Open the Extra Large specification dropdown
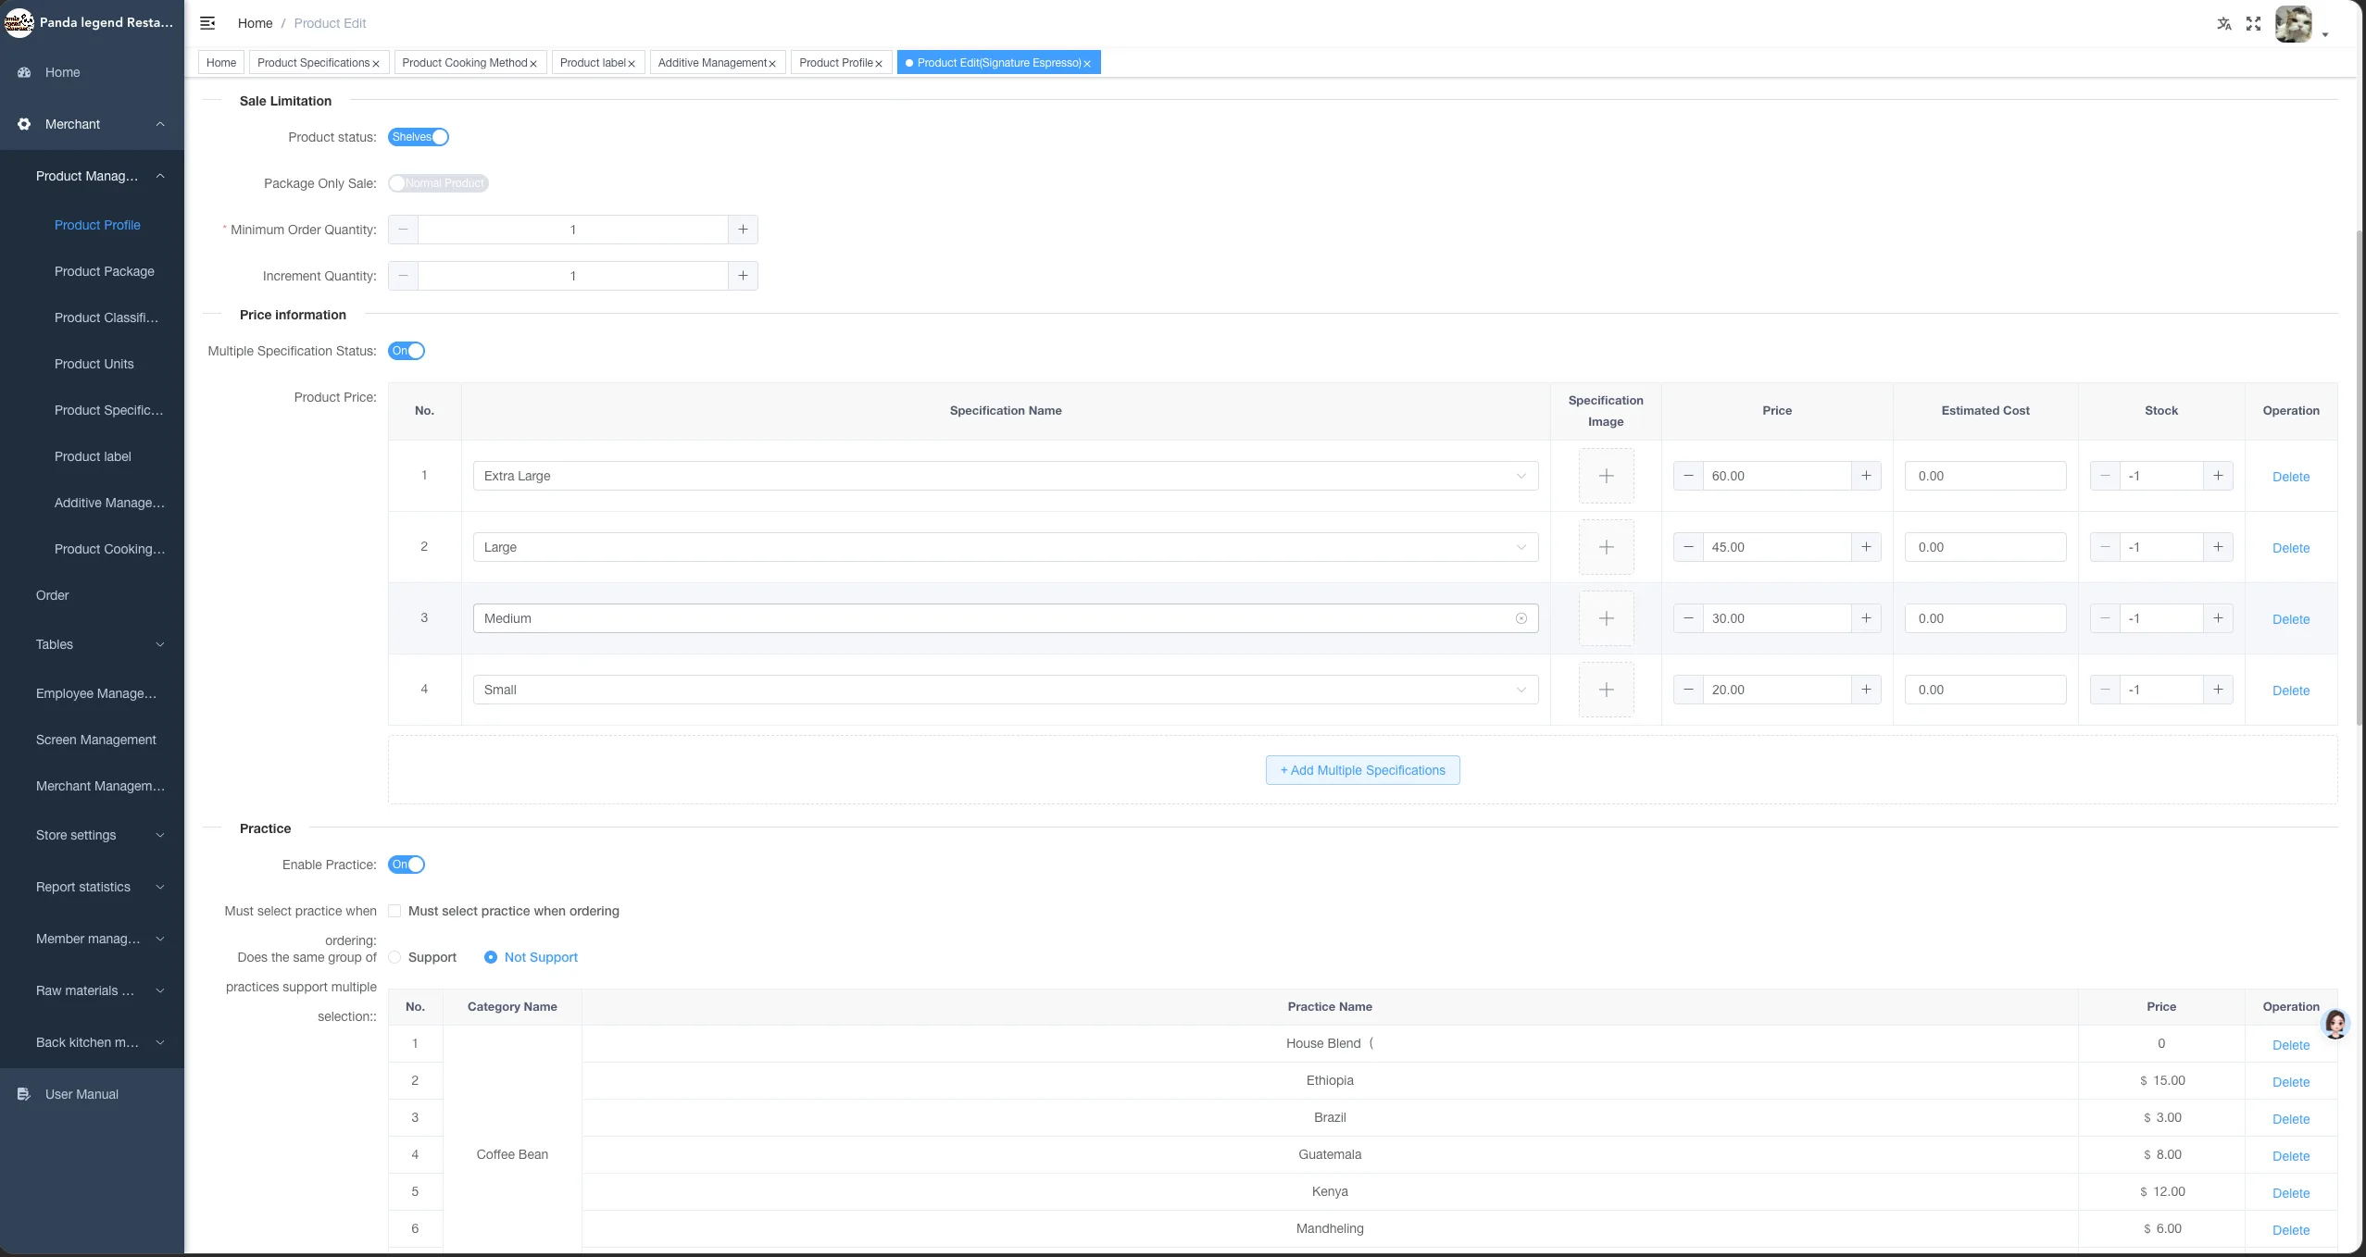The image size is (2366, 1257). pos(1006,476)
